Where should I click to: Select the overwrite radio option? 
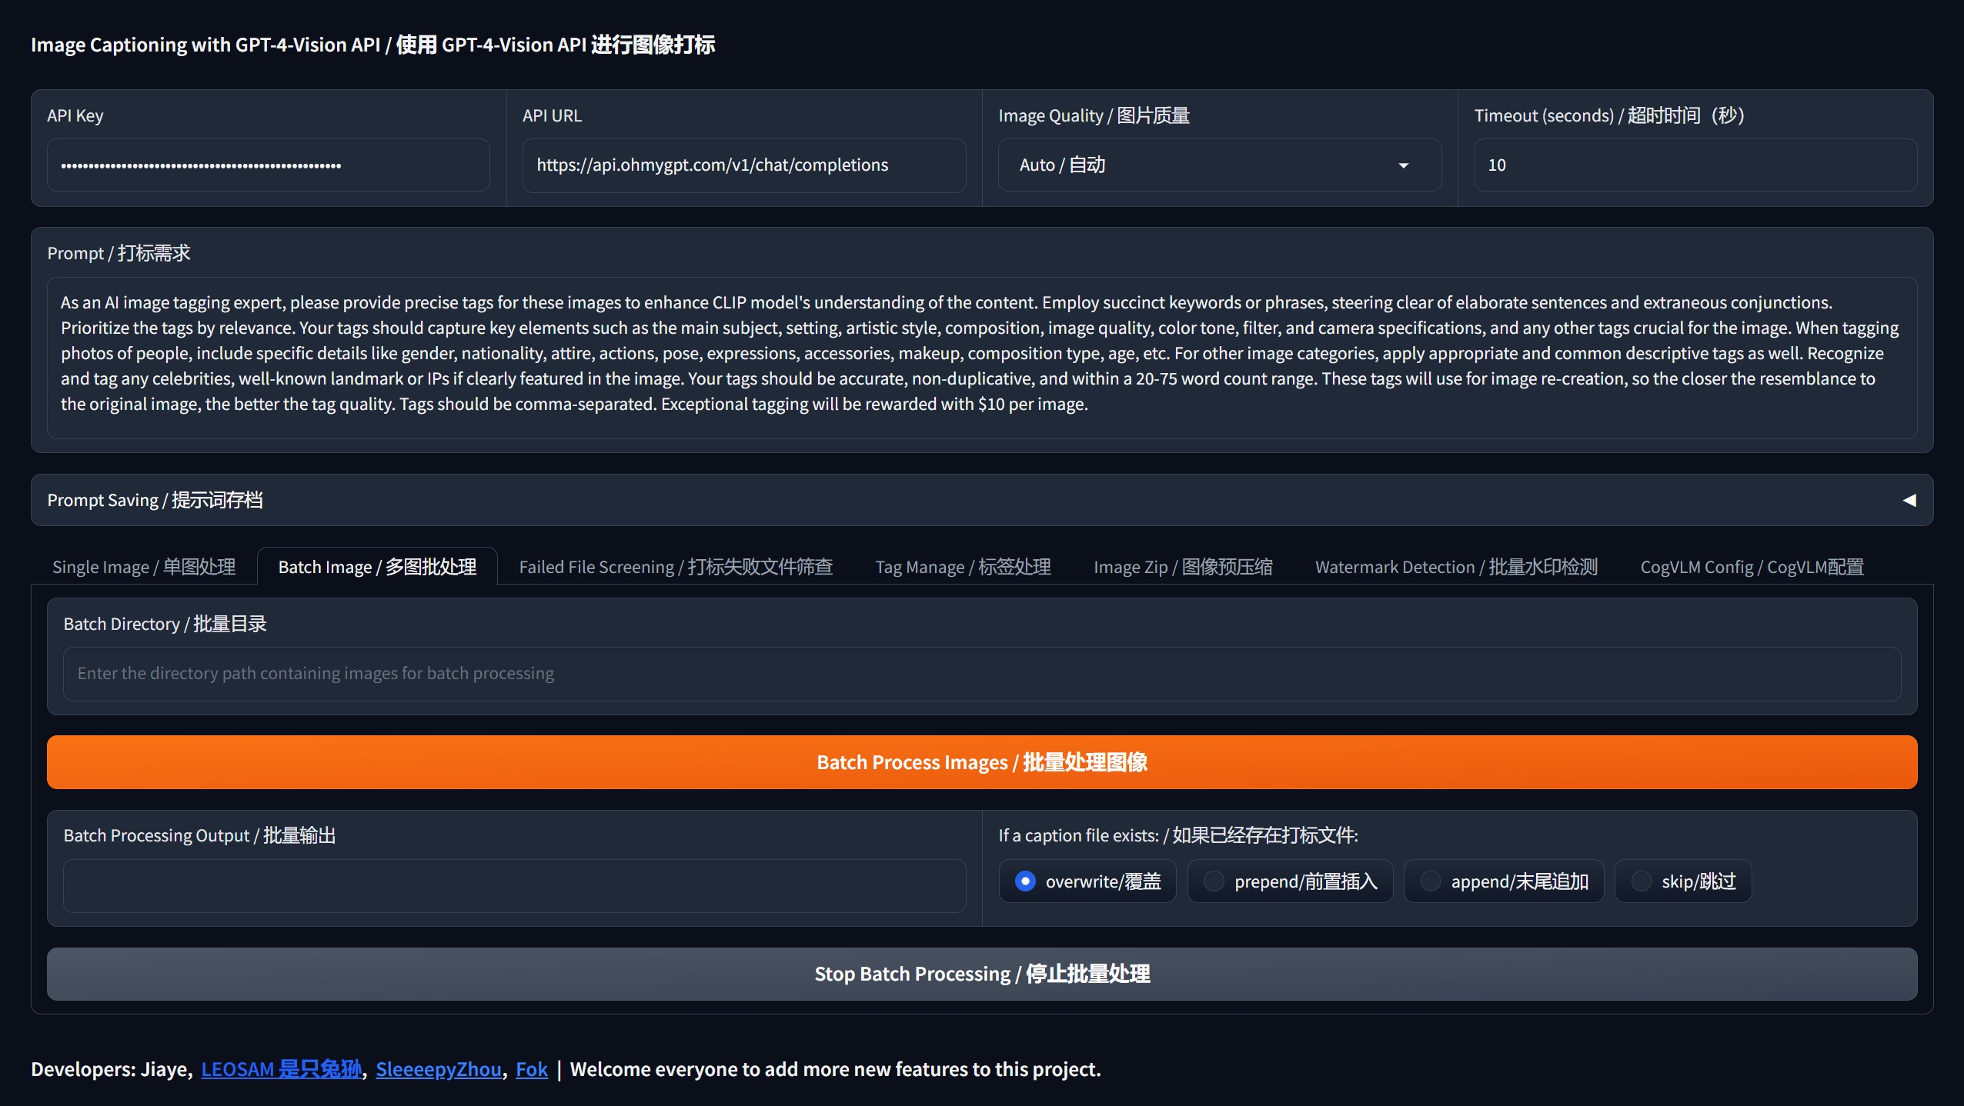coord(1024,881)
